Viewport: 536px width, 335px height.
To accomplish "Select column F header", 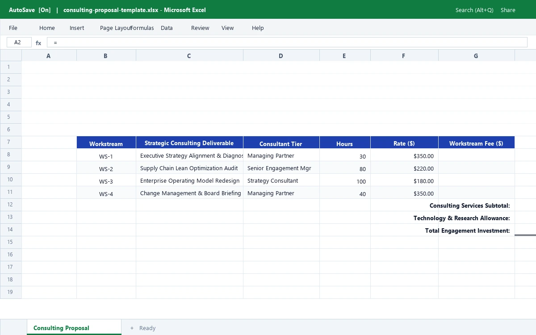I will pos(404,56).
